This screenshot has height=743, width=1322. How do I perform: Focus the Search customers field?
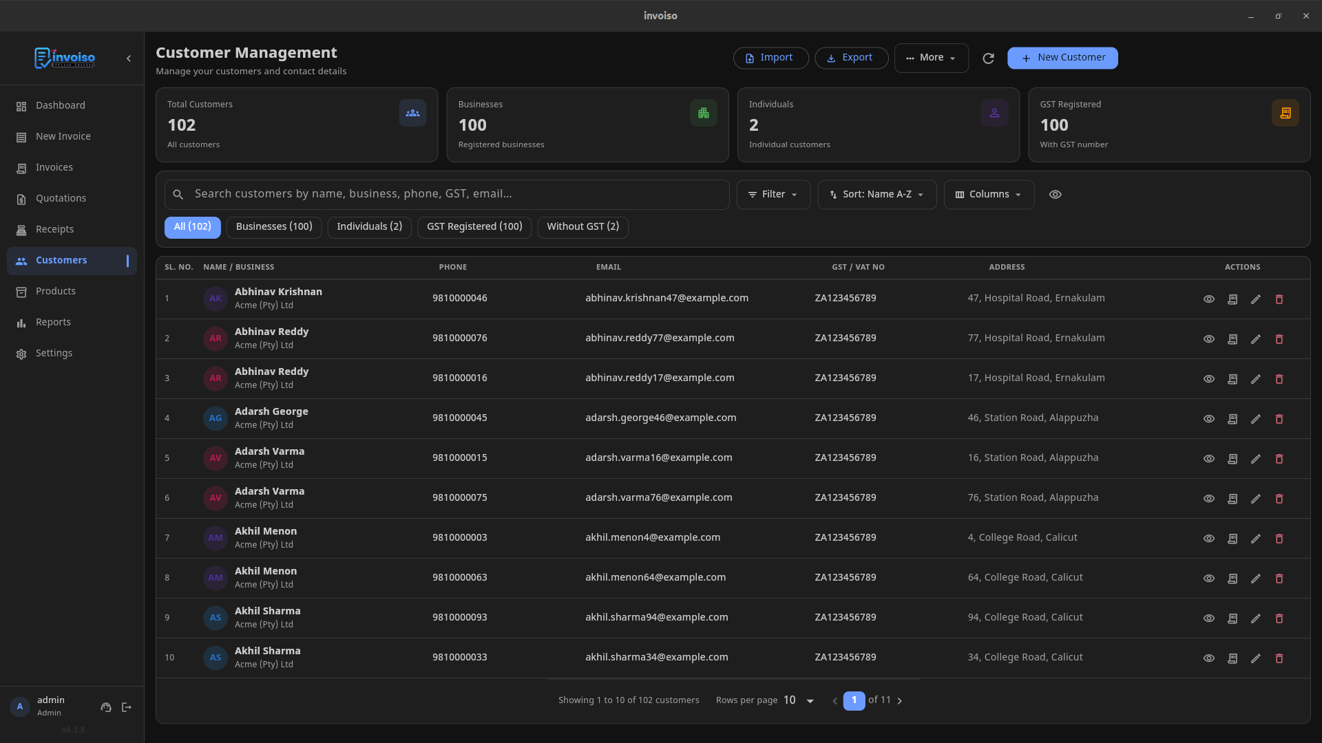coord(447,195)
